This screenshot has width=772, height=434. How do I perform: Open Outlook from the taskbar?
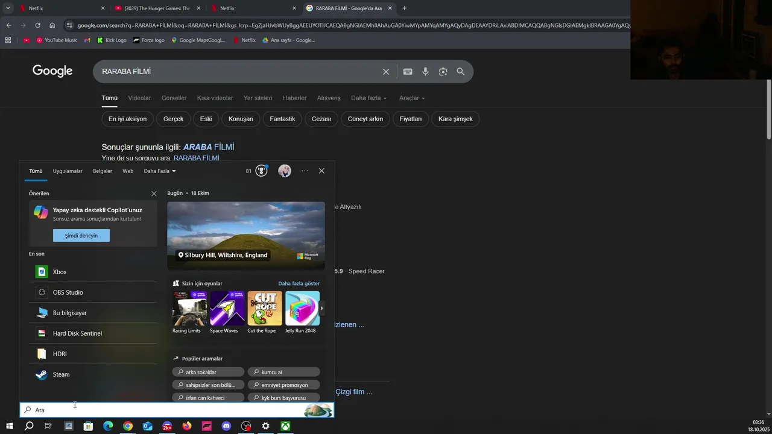click(148, 426)
